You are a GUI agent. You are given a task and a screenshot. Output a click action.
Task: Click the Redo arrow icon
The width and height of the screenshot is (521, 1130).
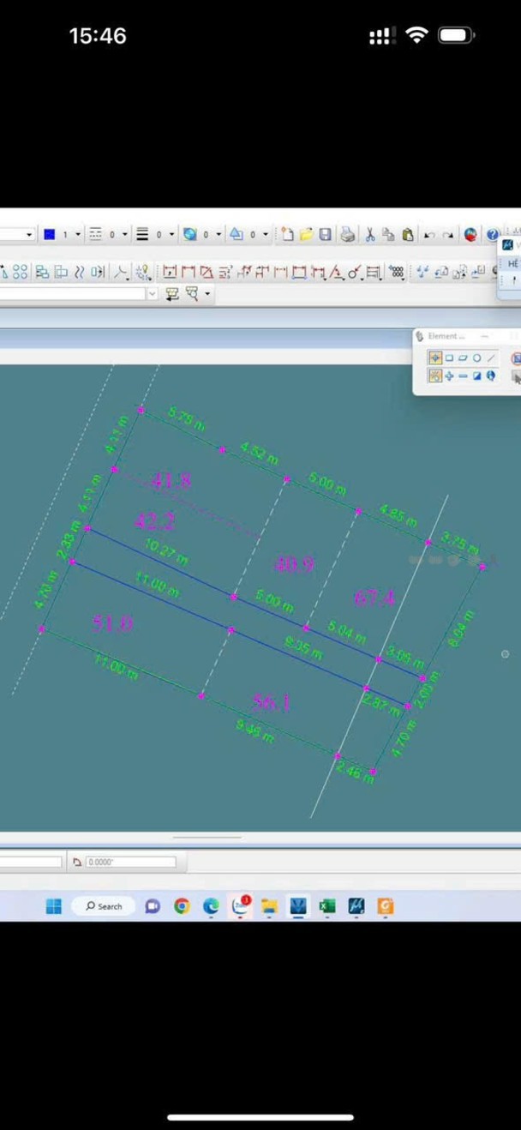click(x=448, y=235)
